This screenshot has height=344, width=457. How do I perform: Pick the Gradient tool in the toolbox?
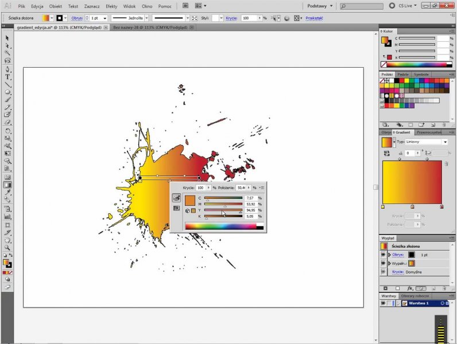[7, 185]
